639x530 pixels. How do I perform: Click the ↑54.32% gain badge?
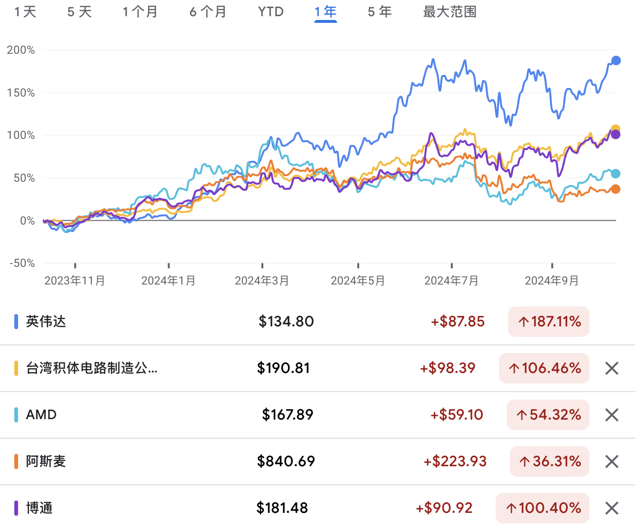coord(548,415)
